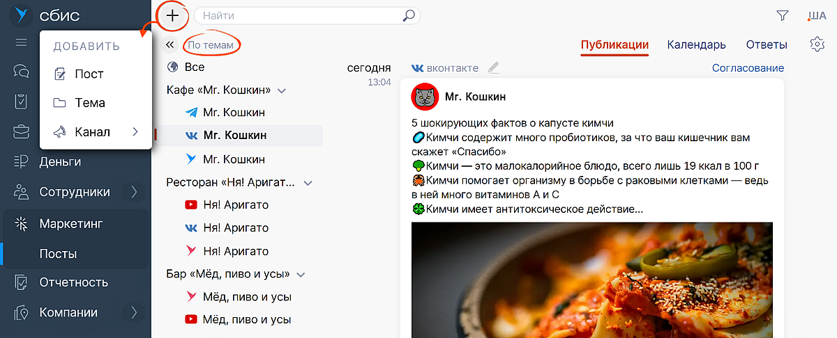Open the hamburger menu icon in sidebar
The width and height of the screenshot is (837, 338).
click(21, 42)
